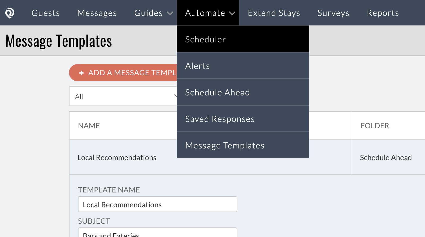Navigate to Surveys
425x237 pixels.
pos(333,13)
